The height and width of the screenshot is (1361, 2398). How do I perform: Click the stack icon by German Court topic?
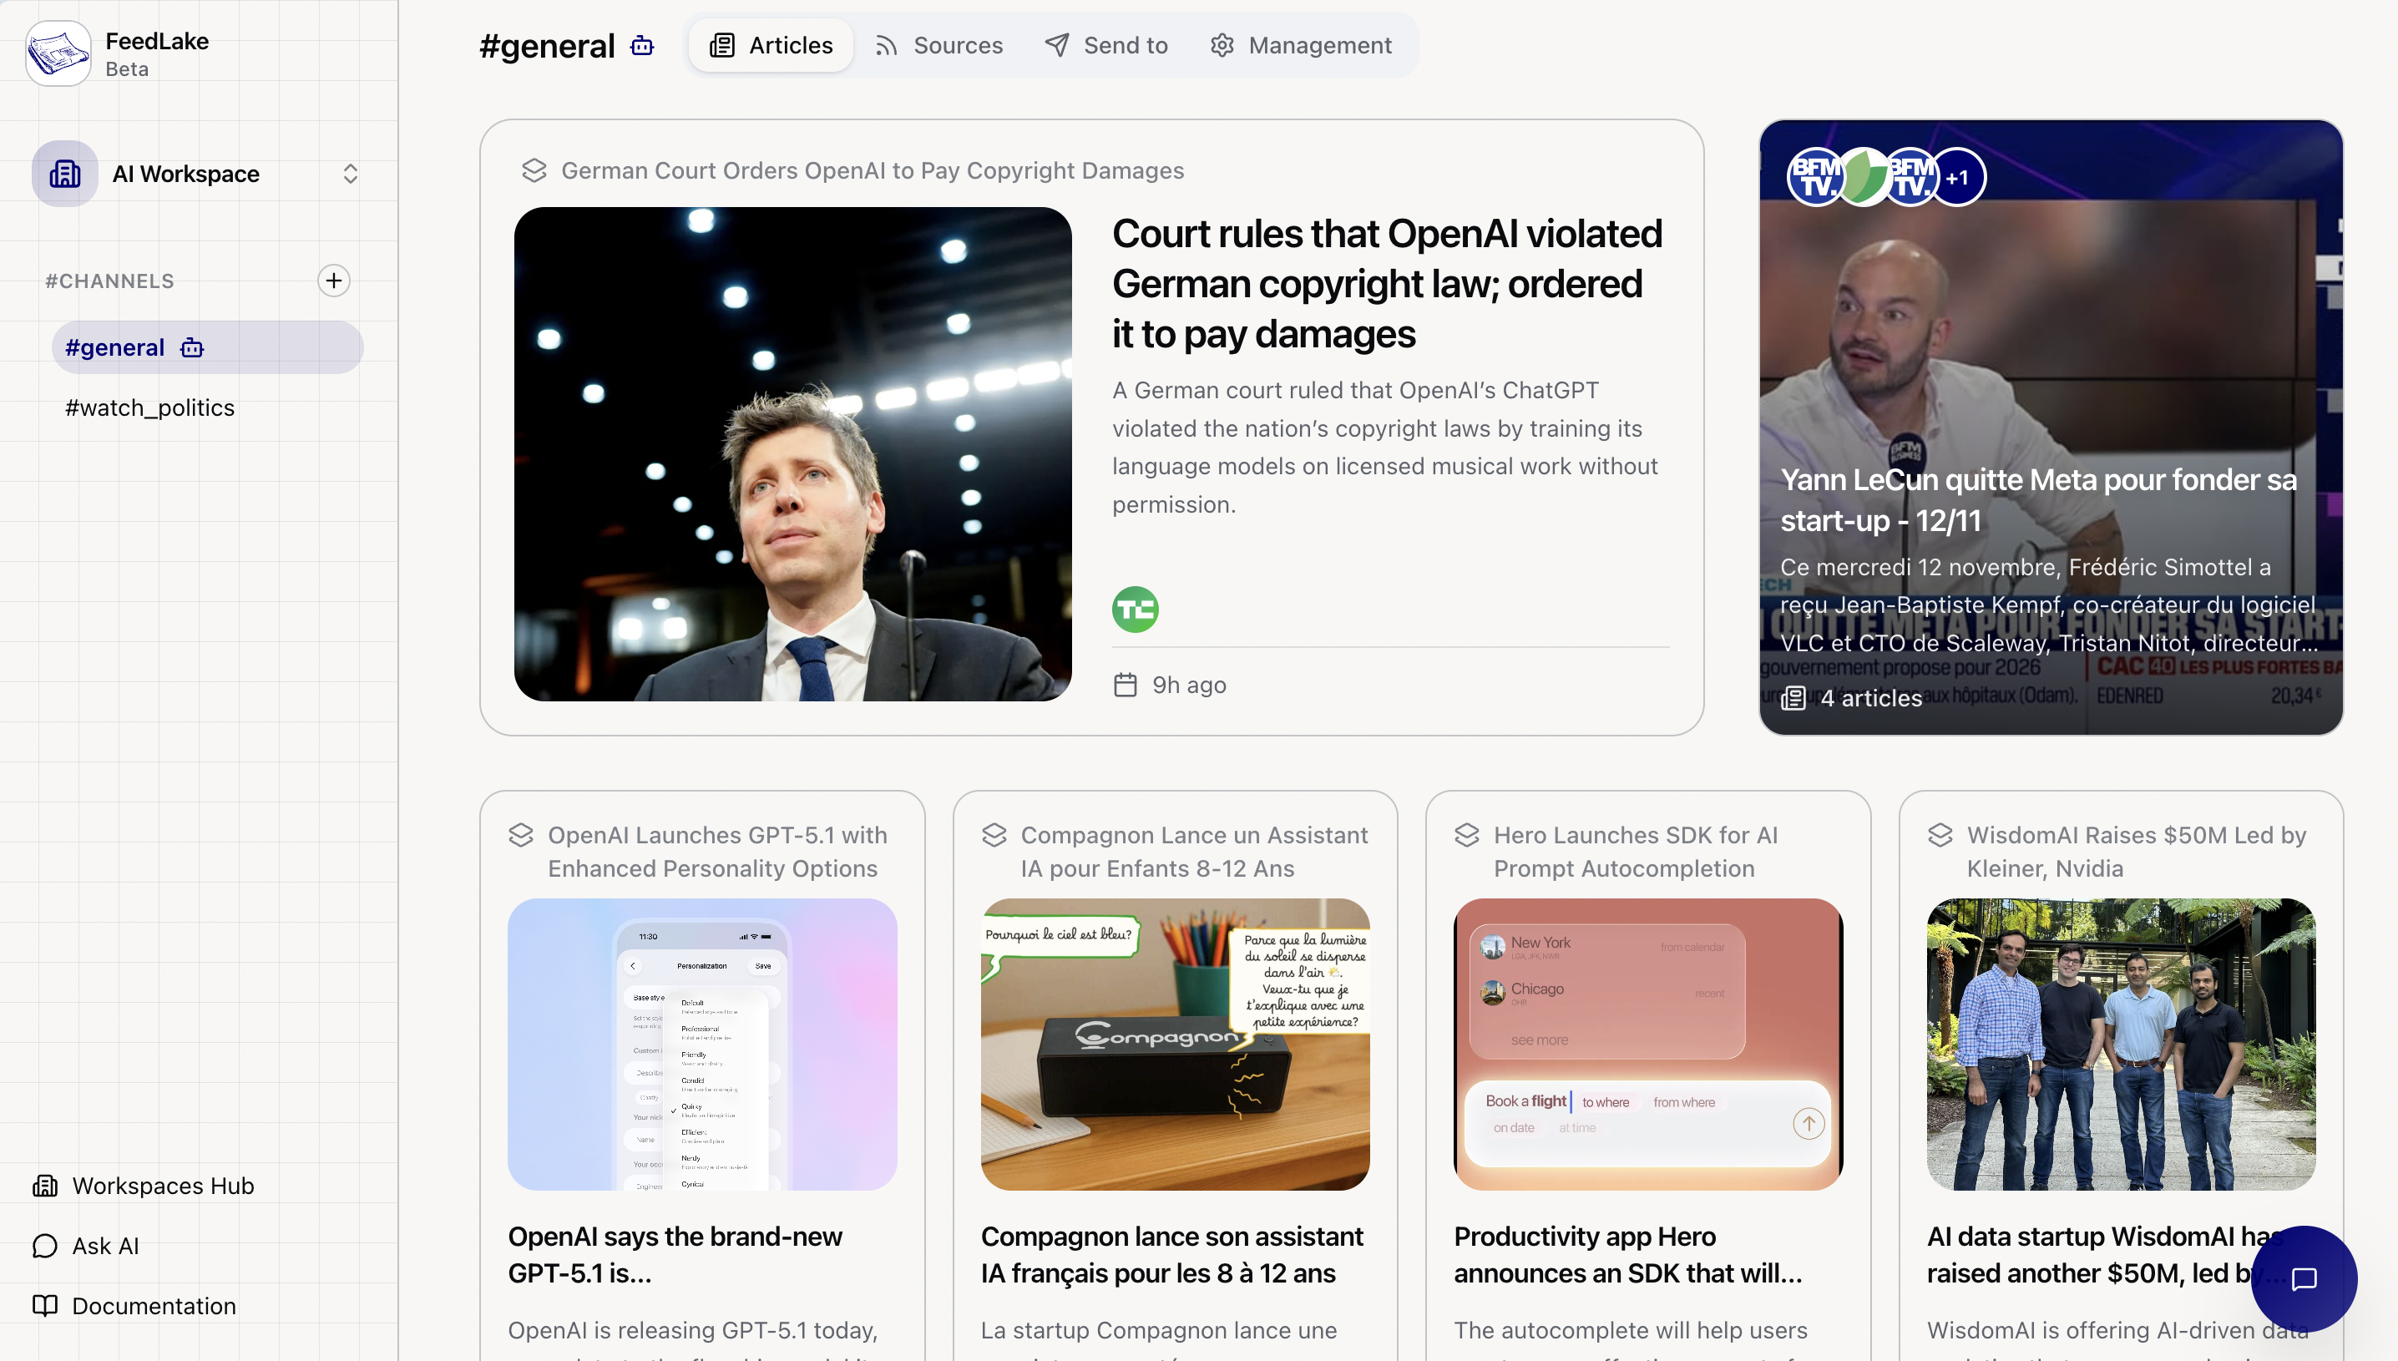click(x=534, y=170)
